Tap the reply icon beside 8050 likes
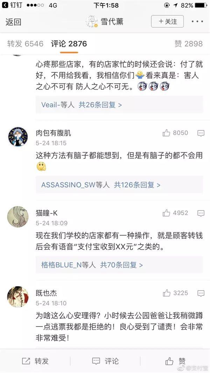Viewport: 210px width, 373px height. point(201,133)
